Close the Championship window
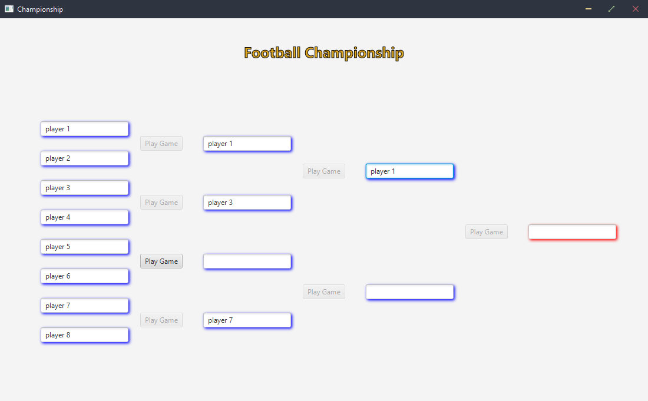The image size is (648, 401). (x=635, y=9)
